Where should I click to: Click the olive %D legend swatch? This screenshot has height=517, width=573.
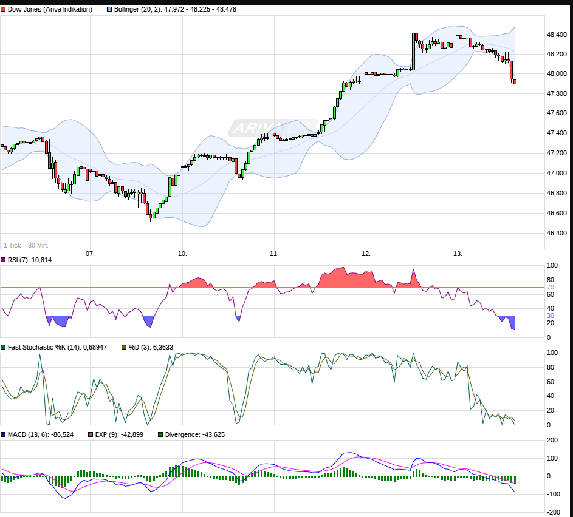[x=124, y=347]
